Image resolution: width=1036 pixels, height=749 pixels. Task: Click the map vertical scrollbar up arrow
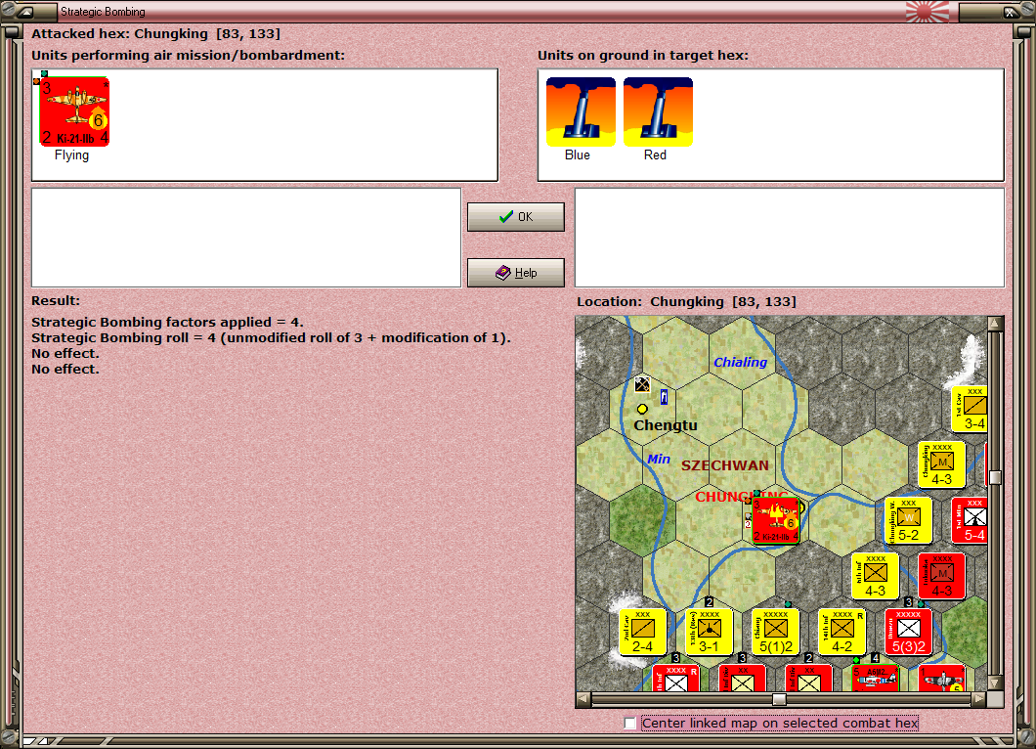(995, 324)
